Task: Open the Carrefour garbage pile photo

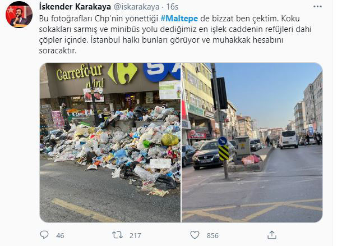Action: [x=110, y=143]
